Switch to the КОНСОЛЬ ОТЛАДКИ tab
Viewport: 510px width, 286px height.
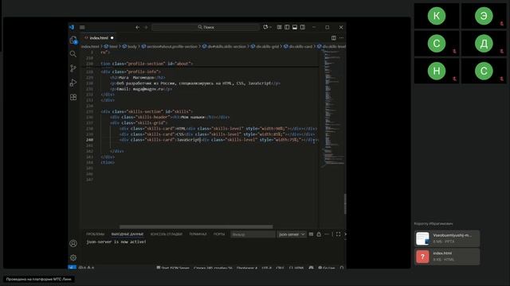(x=167, y=234)
